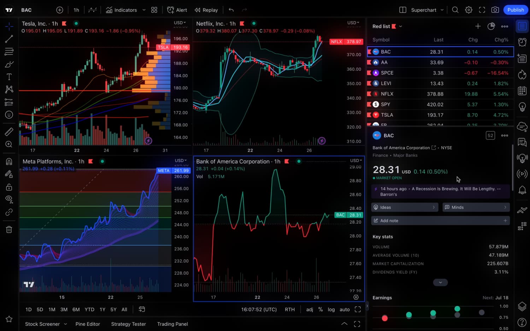Screen dimensions: 530x331
Task: Open the Strategy Tester tab
Action: [128, 324]
